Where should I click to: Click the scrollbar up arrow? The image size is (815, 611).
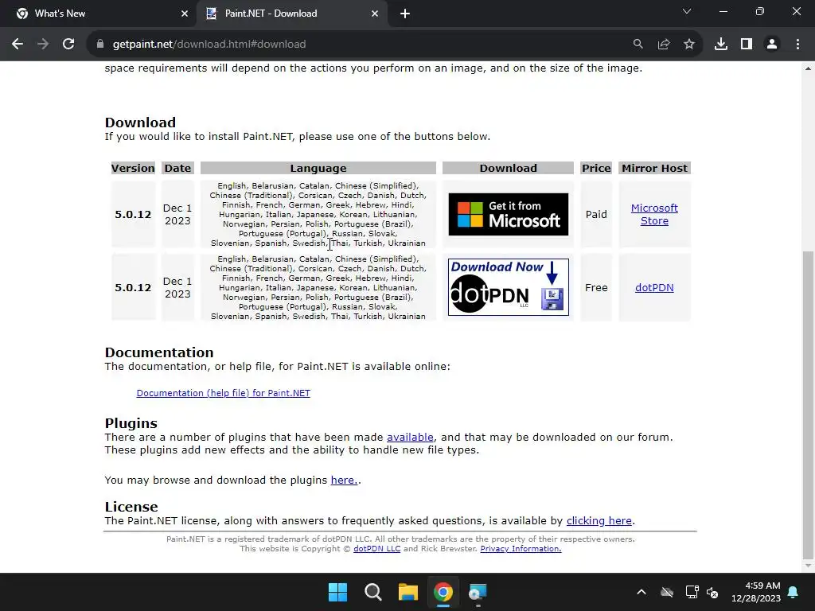coord(808,68)
